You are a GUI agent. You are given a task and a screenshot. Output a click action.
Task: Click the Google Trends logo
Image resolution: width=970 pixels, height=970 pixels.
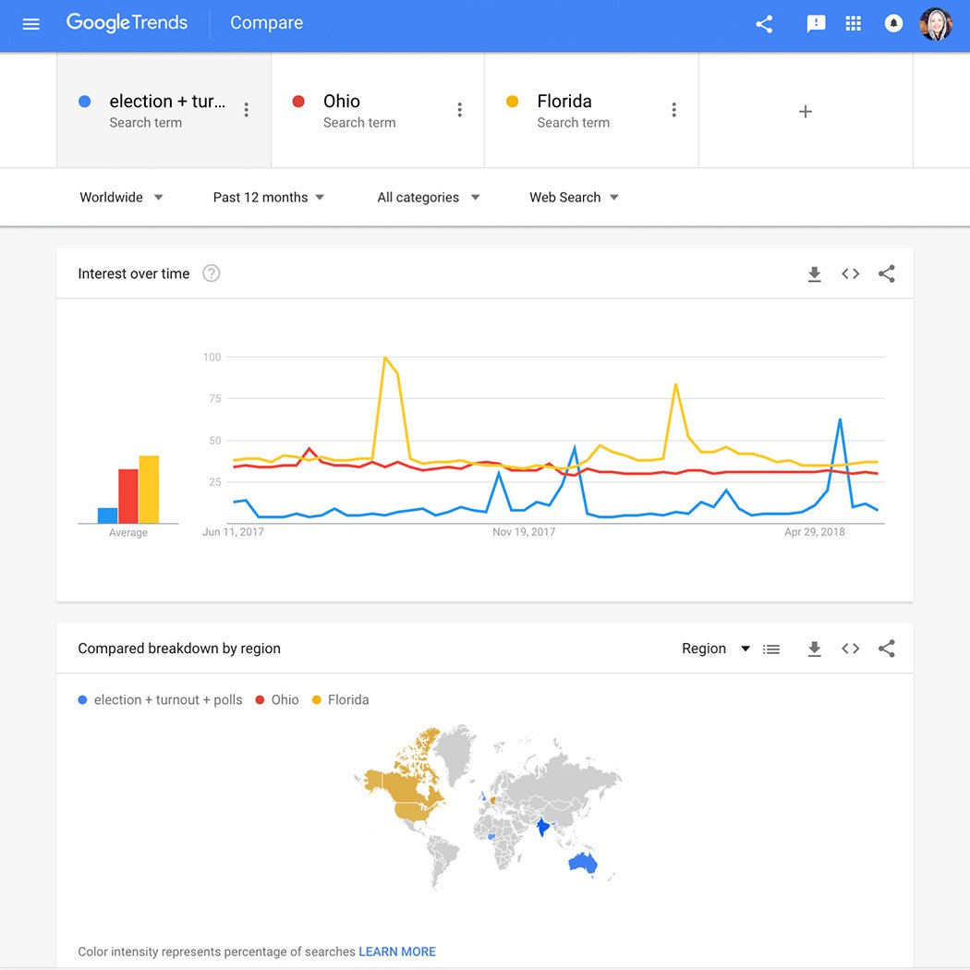click(x=127, y=23)
